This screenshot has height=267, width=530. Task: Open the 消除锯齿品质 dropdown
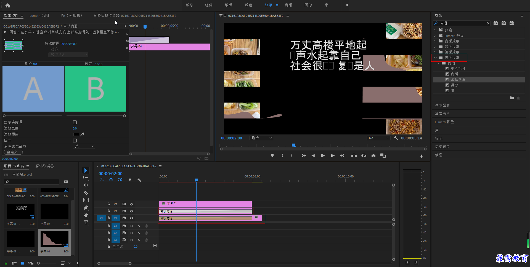[x=84, y=146]
